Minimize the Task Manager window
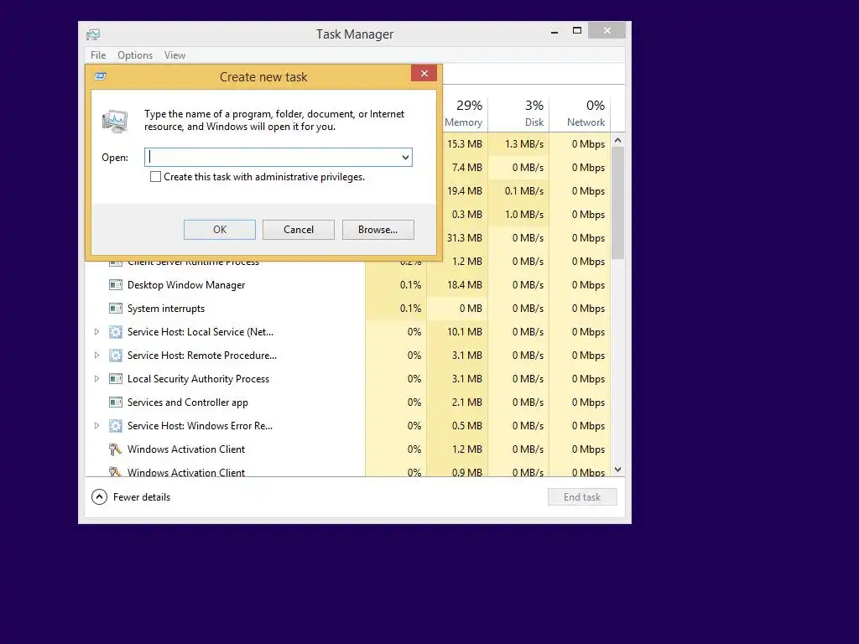This screenshot has height=644, width=859. coord(554,31)
